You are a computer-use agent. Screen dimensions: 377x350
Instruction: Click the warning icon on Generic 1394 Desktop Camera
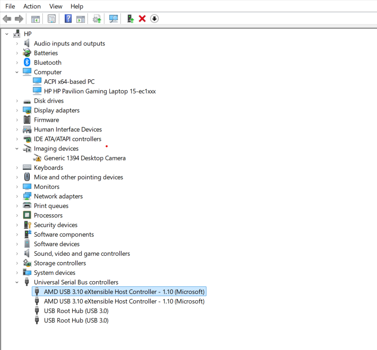(37, 158)
